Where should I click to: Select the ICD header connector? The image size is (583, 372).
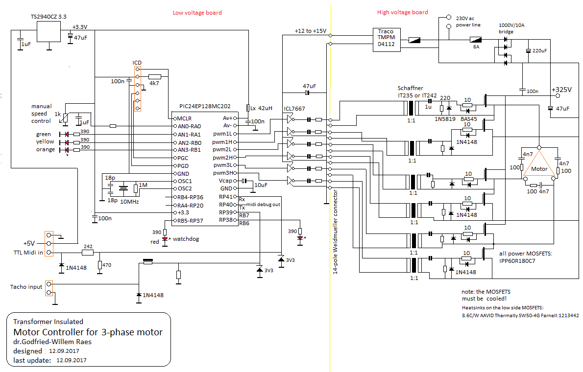[137, 89]
